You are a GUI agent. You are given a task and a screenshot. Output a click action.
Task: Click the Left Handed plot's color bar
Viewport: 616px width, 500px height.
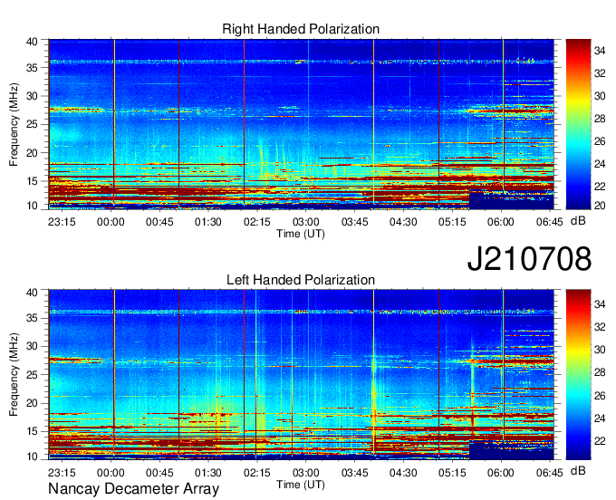578,375
